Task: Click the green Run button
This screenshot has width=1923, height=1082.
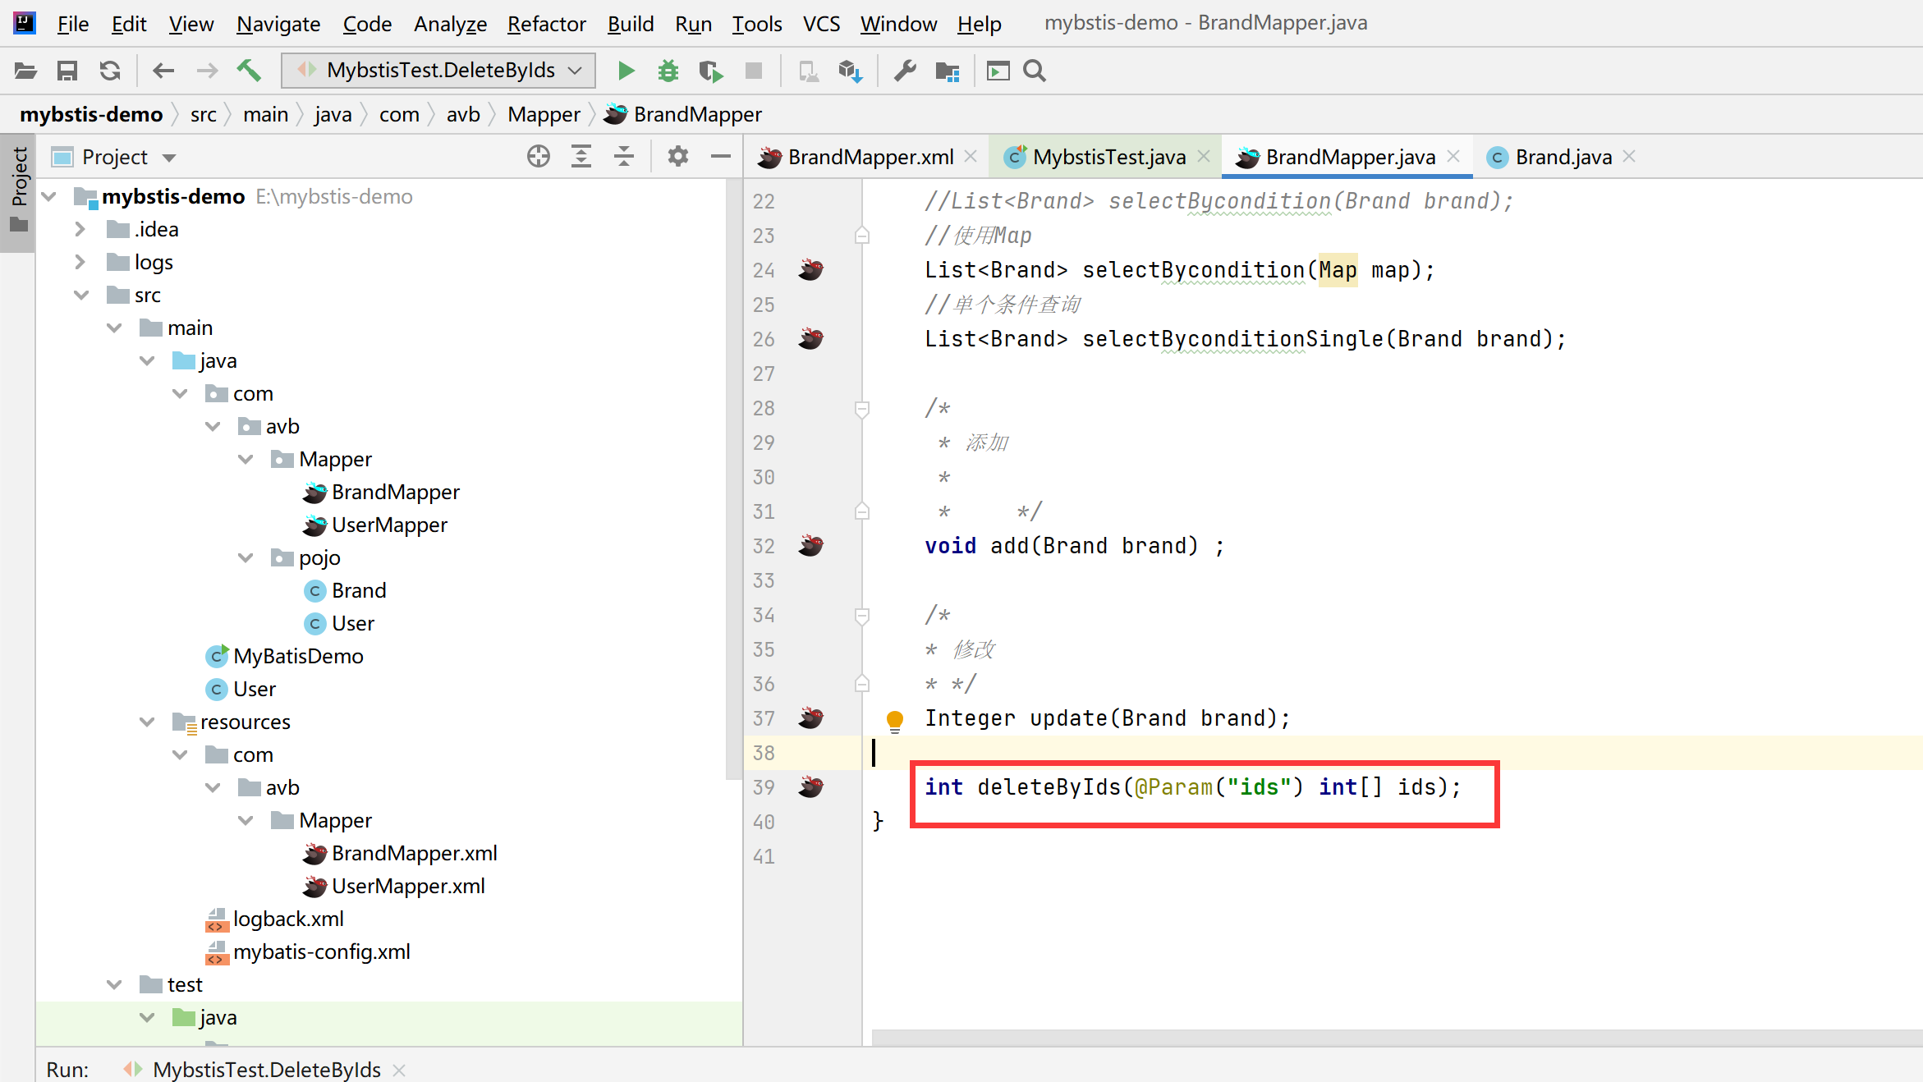Action: click(626, 71)
